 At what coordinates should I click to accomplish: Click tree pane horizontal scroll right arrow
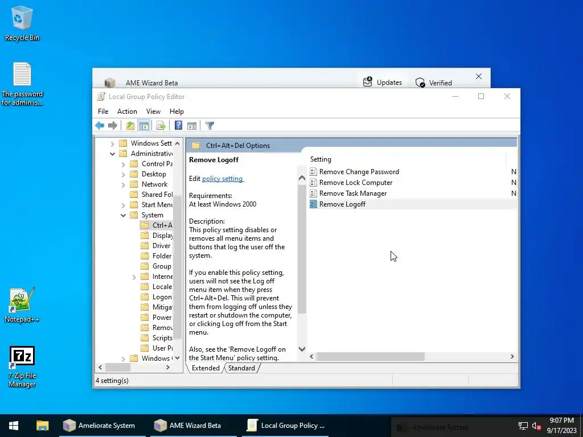(168, 367)
